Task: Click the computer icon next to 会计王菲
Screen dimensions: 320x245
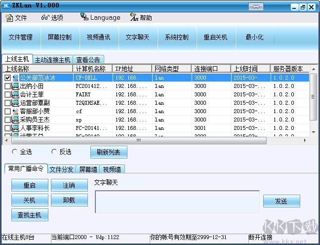Action: (15, 95)
